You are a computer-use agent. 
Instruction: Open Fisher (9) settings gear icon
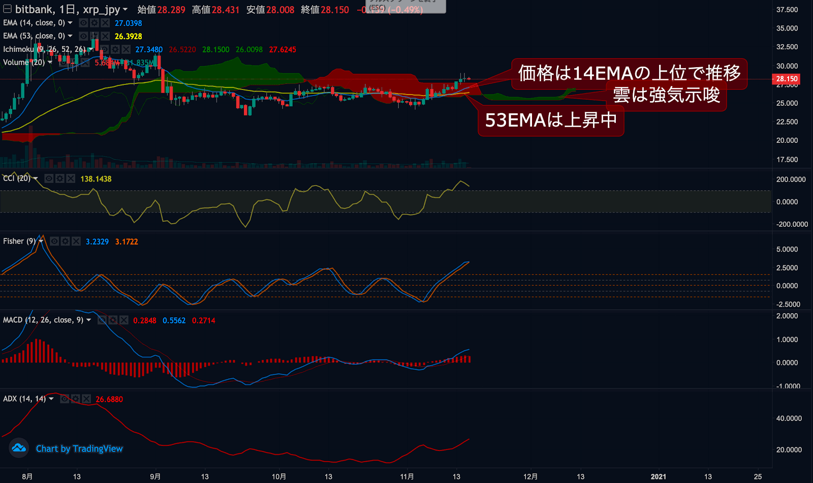[x=65, y=242]
